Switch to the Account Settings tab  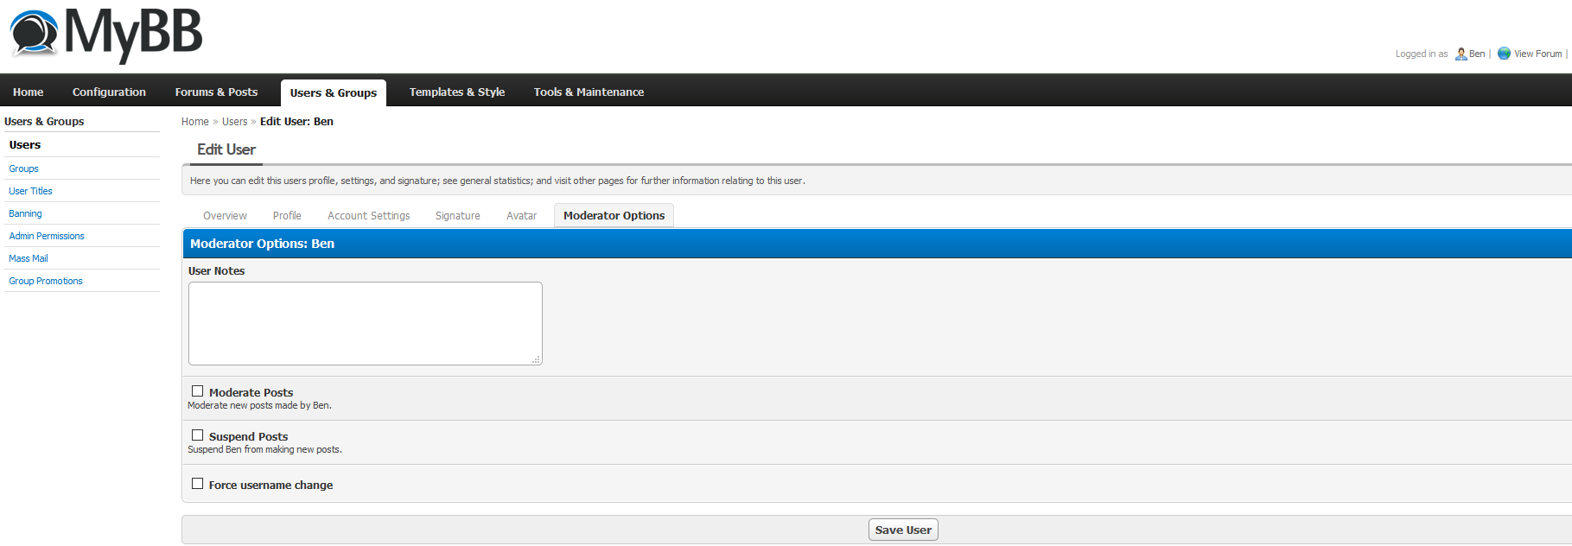click(368, 216)
